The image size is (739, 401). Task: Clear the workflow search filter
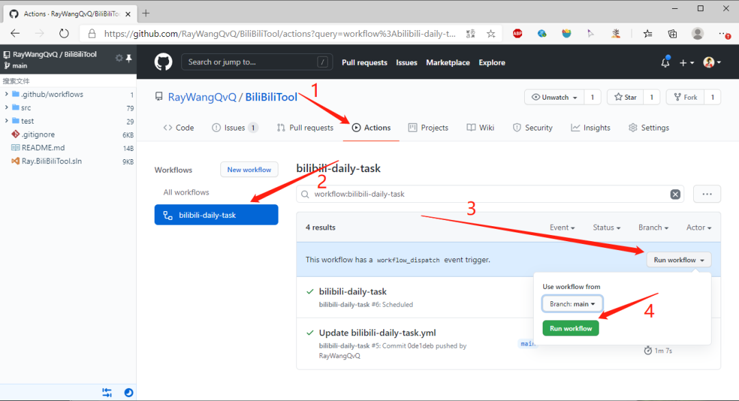[x=675, y=195]
